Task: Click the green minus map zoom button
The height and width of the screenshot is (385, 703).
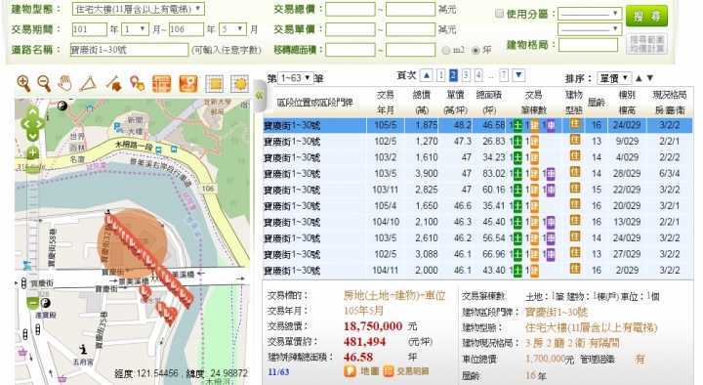Action: point(33,303)
